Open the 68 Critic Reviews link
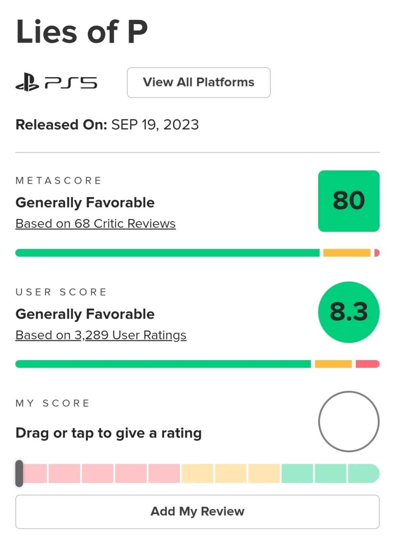 96,224
